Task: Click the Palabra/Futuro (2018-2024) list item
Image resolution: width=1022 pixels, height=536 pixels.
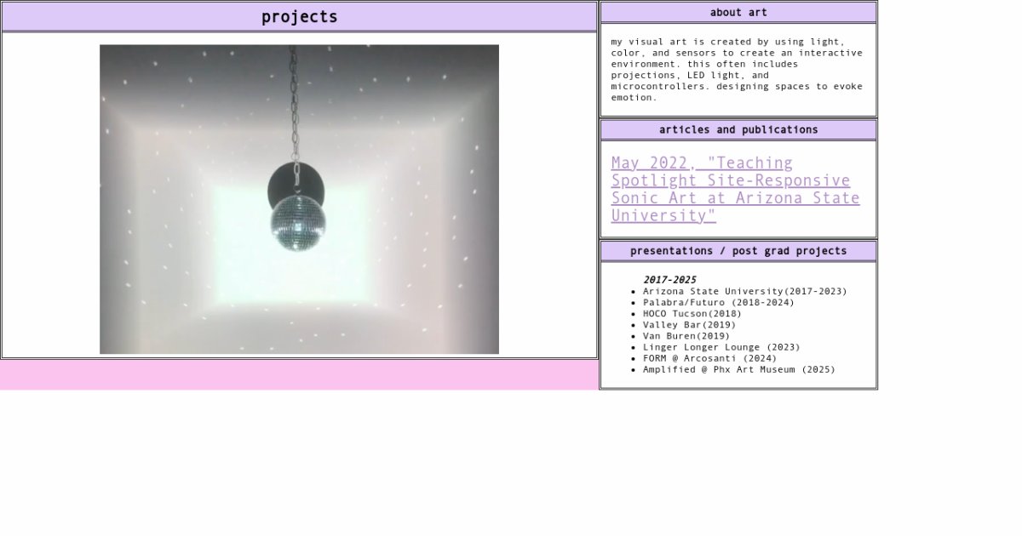Action: click(718, 302)
